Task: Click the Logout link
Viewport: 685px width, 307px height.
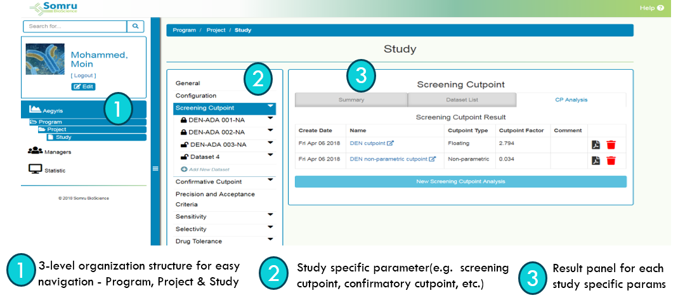Action: [84, 75]
